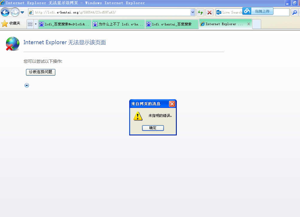Go back with the blue Back arrow
The image size is (300, 217).
coord(5,13)
